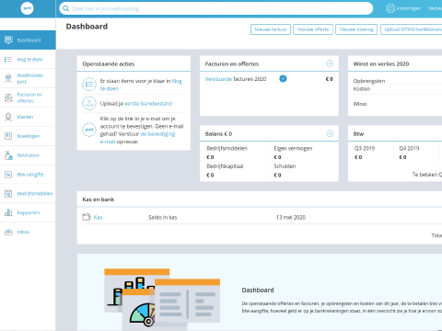Select the Inbox sidebar icon
442x331 pixels.
pyautogui.click(x=8, y=232)
